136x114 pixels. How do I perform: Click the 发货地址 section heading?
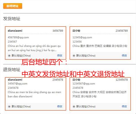[x=12, y=19]
